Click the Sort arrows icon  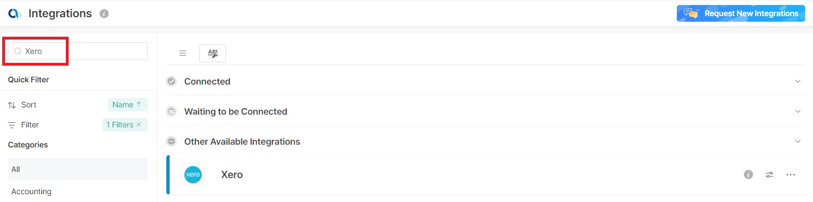click(12, 105)
